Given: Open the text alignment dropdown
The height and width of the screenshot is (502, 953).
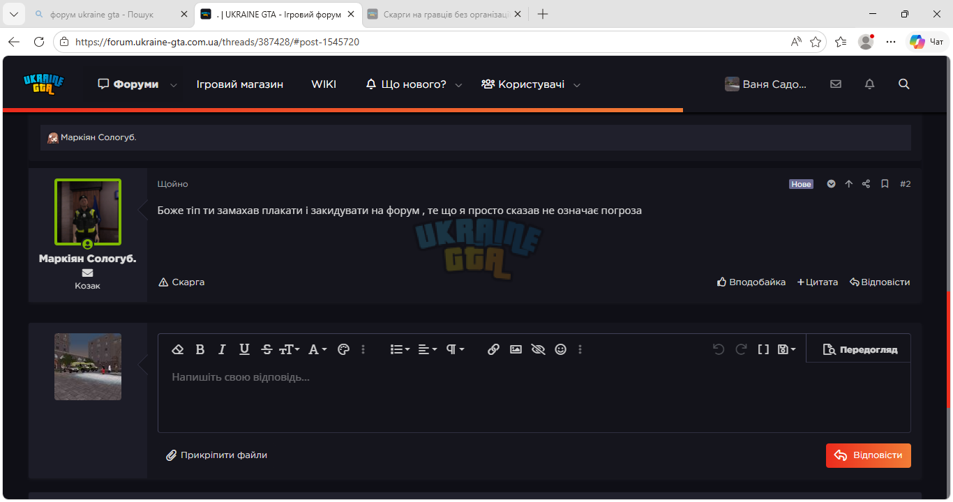Looking at the screenshot, I should click(427, 349).
